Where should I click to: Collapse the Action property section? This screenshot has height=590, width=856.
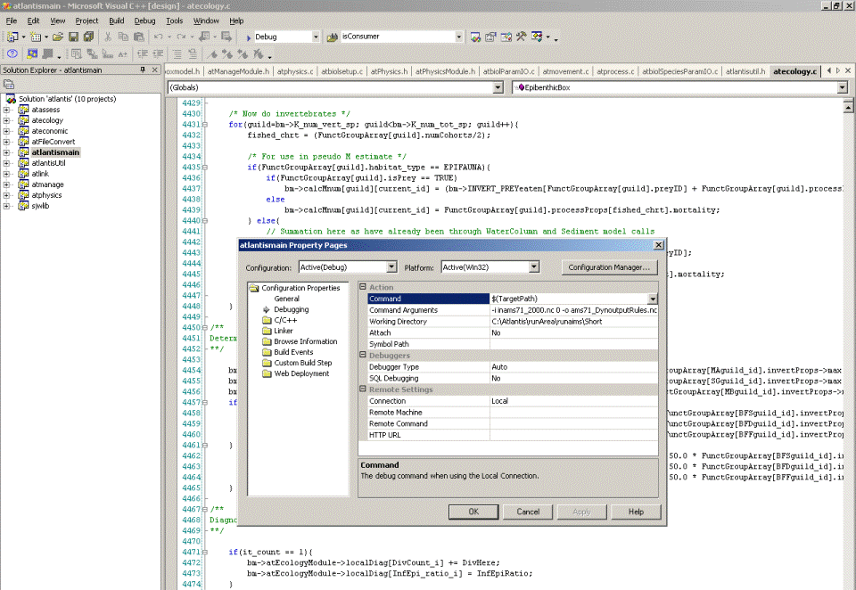[363, 287]
